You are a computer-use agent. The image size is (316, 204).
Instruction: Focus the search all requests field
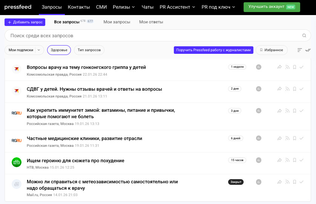pos(151,36)
